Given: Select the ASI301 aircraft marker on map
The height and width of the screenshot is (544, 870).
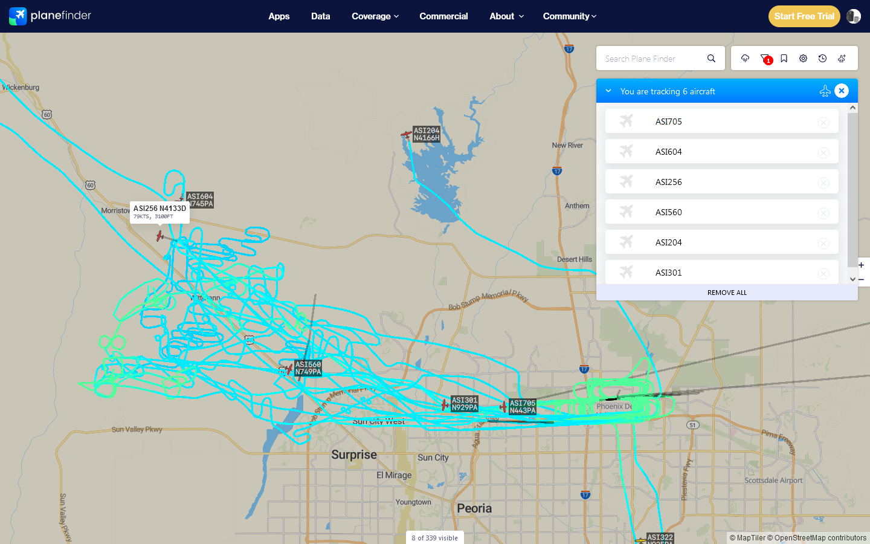Looking at the screenshot, I should point(445,404).
